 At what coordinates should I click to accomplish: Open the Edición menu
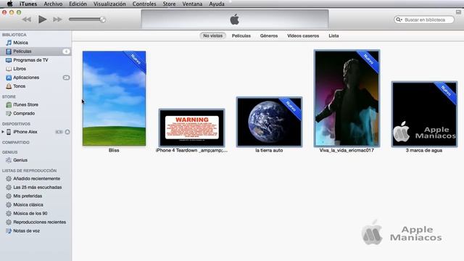[x=78, y=4]
